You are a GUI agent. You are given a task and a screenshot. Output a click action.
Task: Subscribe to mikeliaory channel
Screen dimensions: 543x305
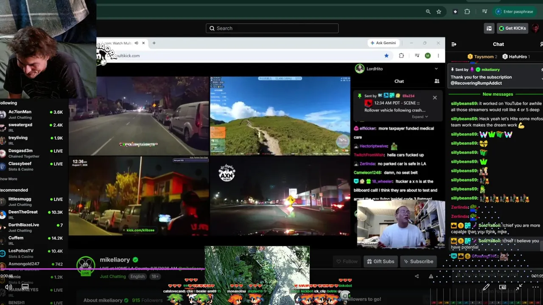click(418, 261)
